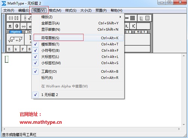Open the fraction and radical templates palette
The width and height of the screenshot is (188, 138).
(27, 18)
